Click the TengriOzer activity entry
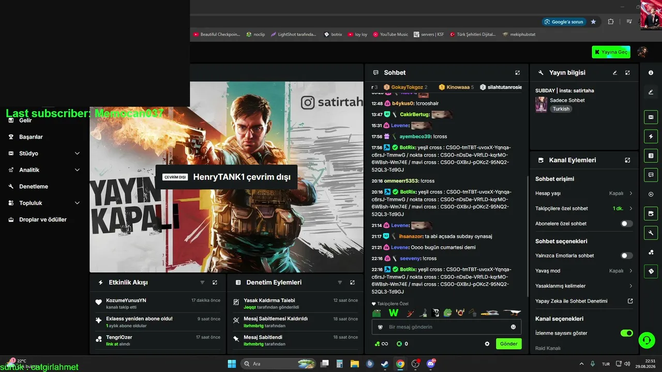The width and height of the screenshot is (662, 372). (158, 340)
